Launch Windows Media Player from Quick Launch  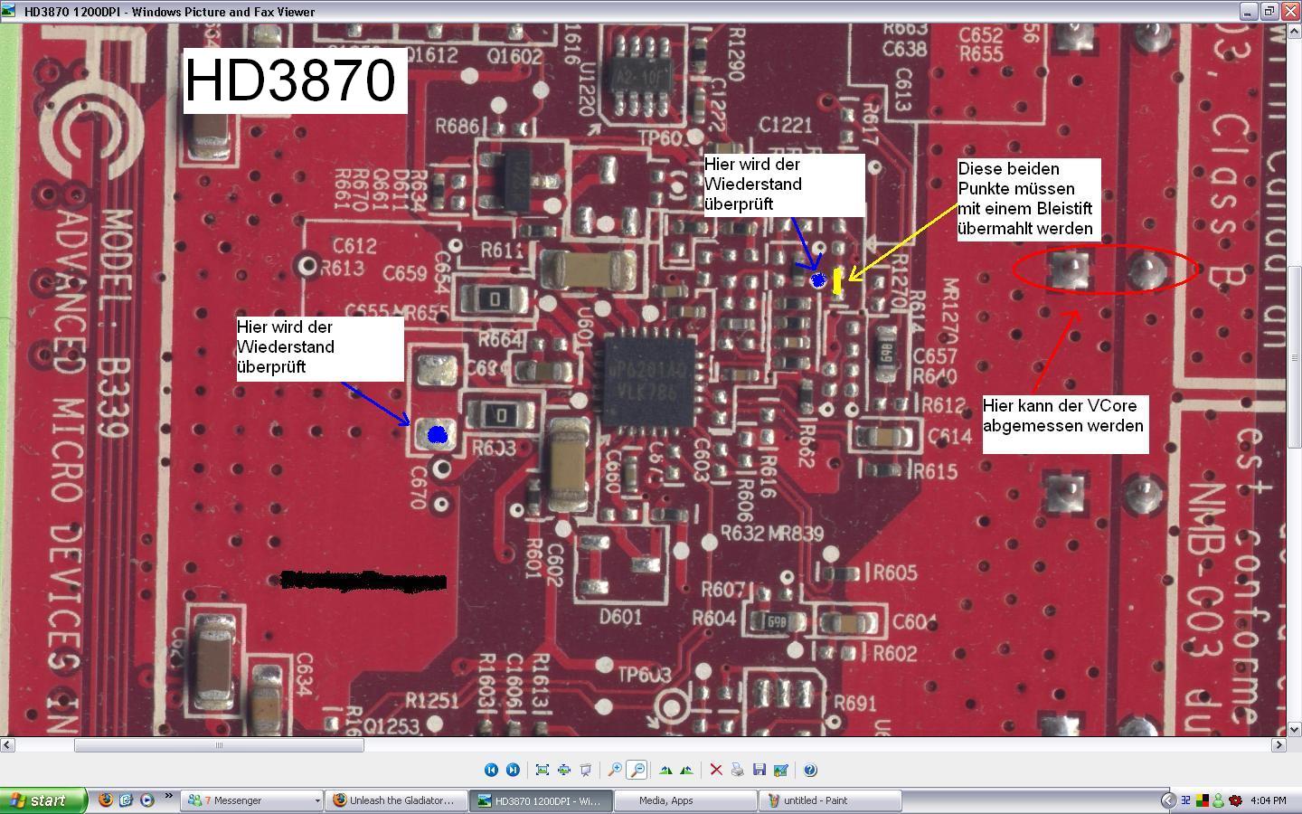146,800
